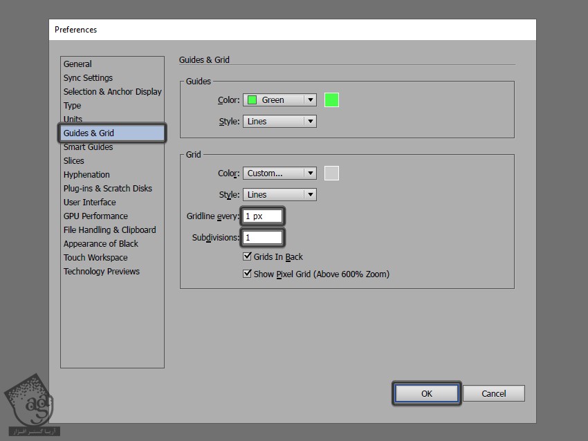Click the gray grid color swatch

pos(331,173)
